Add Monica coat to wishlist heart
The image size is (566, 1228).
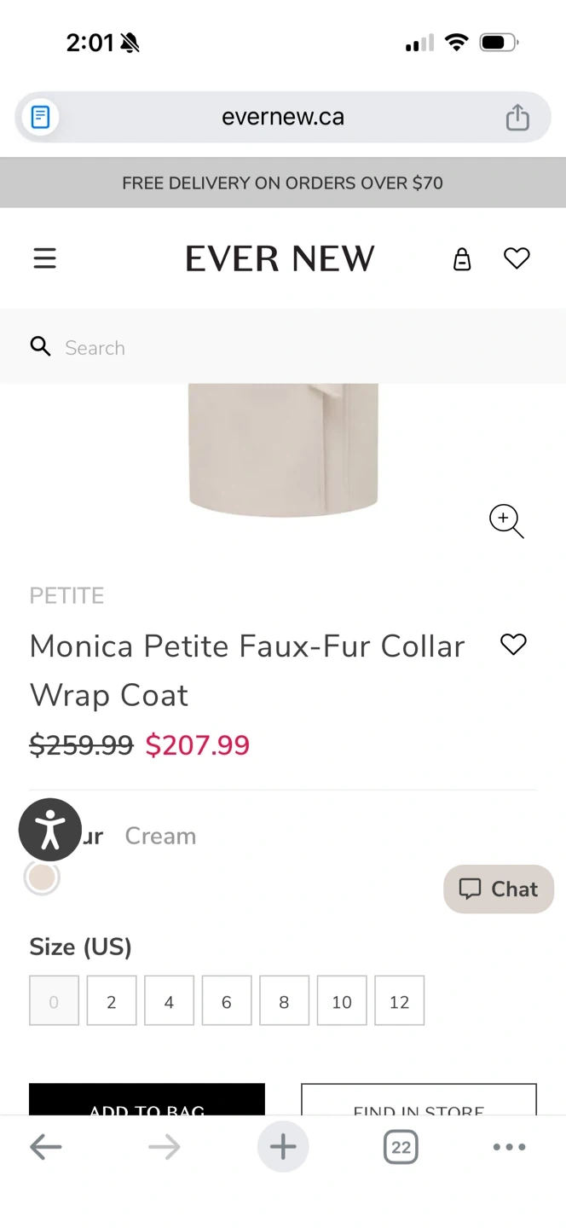513,645
